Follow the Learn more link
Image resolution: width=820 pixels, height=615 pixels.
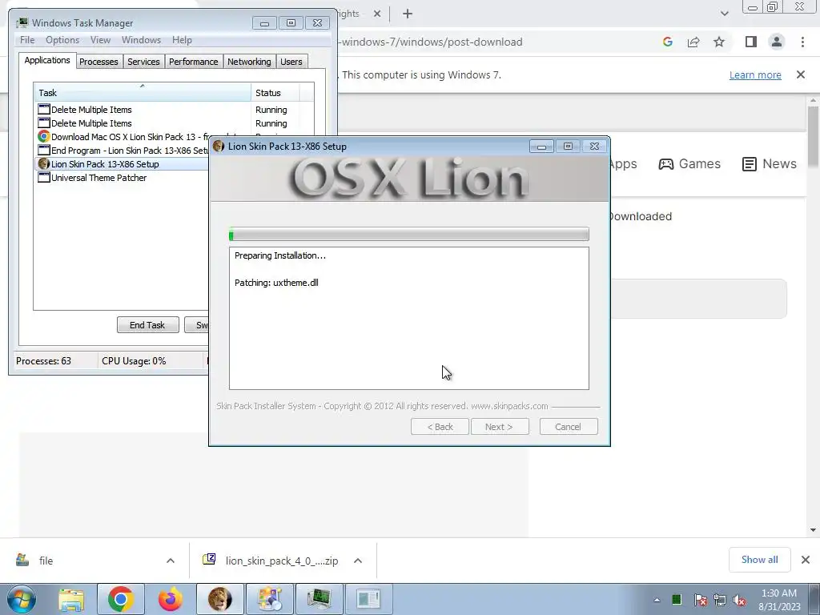755,74
